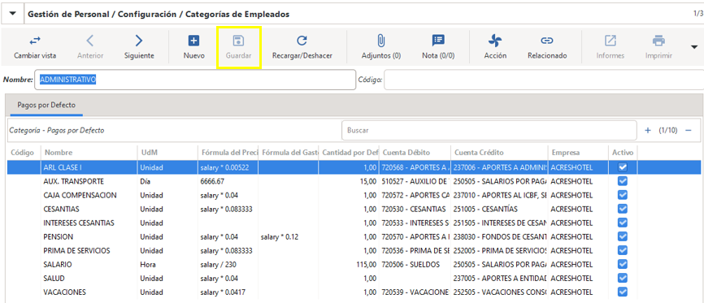Click the Código input field
Image resolution: width=704 pixels, height=303 pixels.
(544, 80)
